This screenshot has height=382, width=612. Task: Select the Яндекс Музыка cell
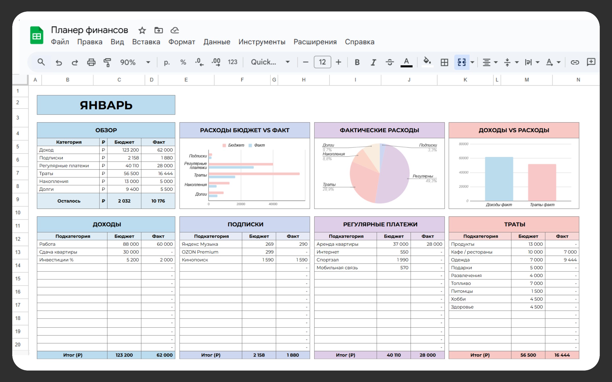(x=211, y=244)
